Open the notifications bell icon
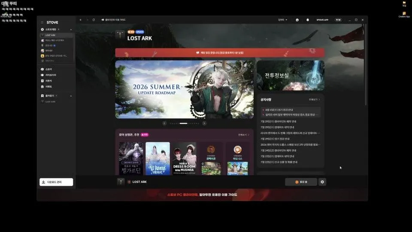412x232 pixels. [x=307, y=20]
